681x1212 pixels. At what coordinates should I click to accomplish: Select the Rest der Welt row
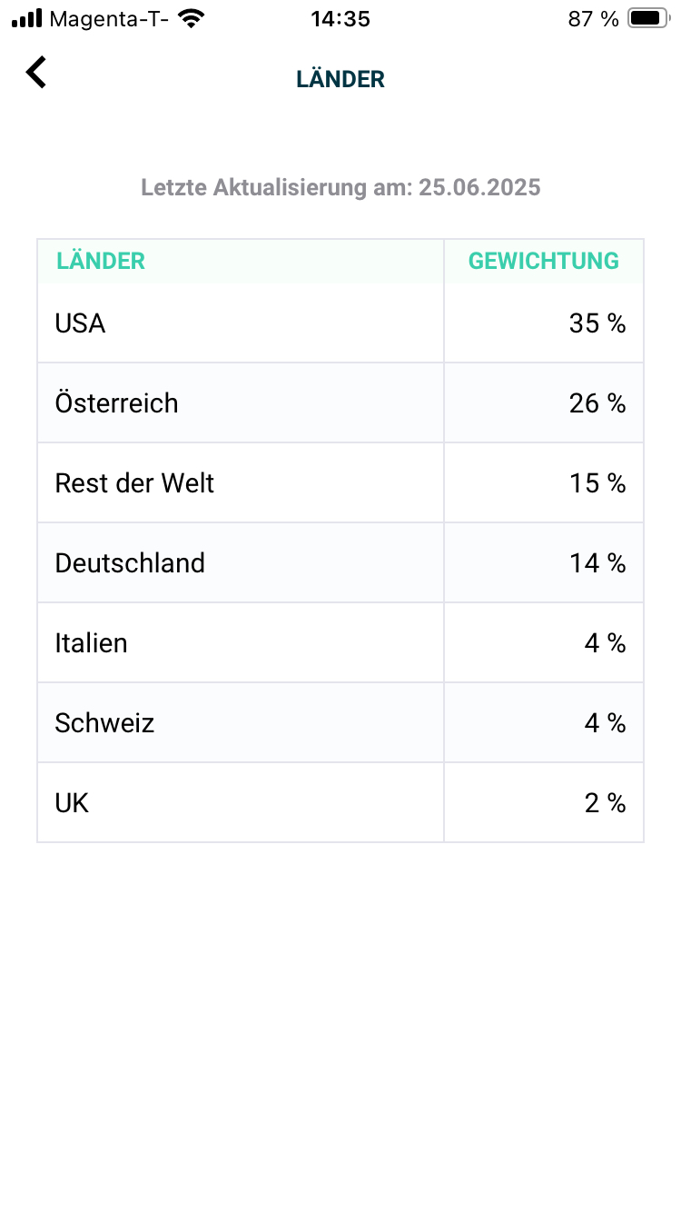click(x=340, y=482)
